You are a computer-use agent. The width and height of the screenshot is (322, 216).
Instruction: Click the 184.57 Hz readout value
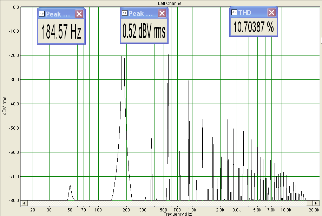[61, 31]
